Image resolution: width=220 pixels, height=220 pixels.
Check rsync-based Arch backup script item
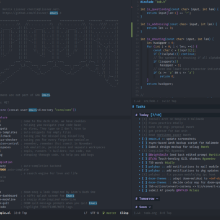point(144,143)
